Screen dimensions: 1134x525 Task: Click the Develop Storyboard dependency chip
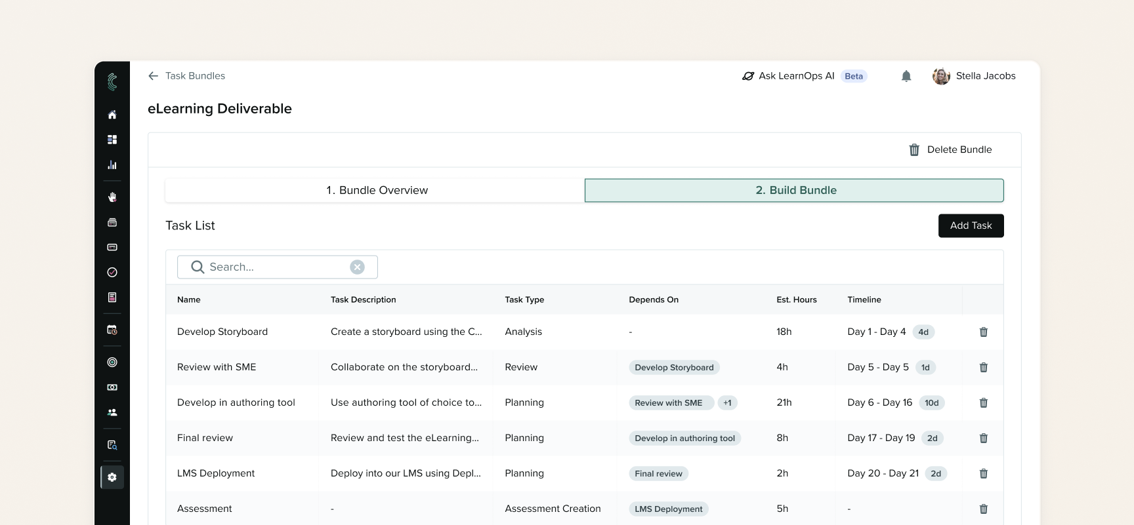(x=674, y=367)
